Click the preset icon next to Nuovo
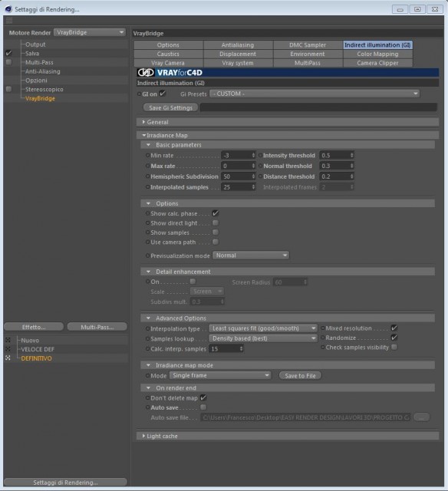This screenshot has height=491, width=448. (x=8, y=340)
